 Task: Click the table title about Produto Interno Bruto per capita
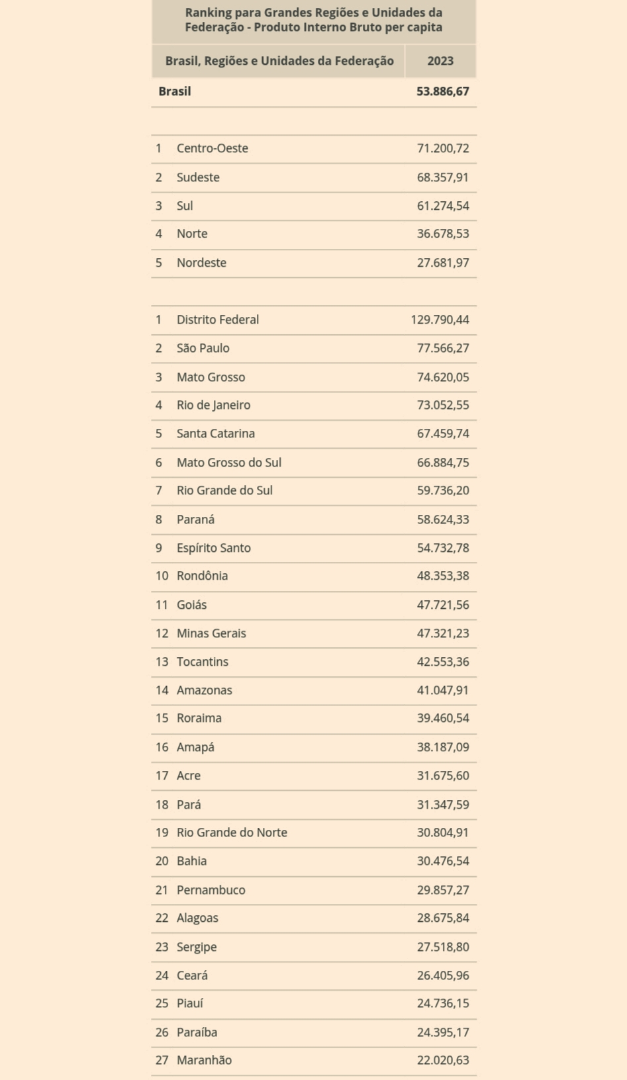pyautogui.click(x=313, y=21)
